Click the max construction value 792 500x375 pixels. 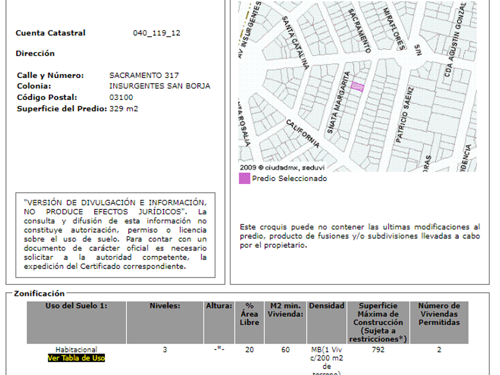378,350
